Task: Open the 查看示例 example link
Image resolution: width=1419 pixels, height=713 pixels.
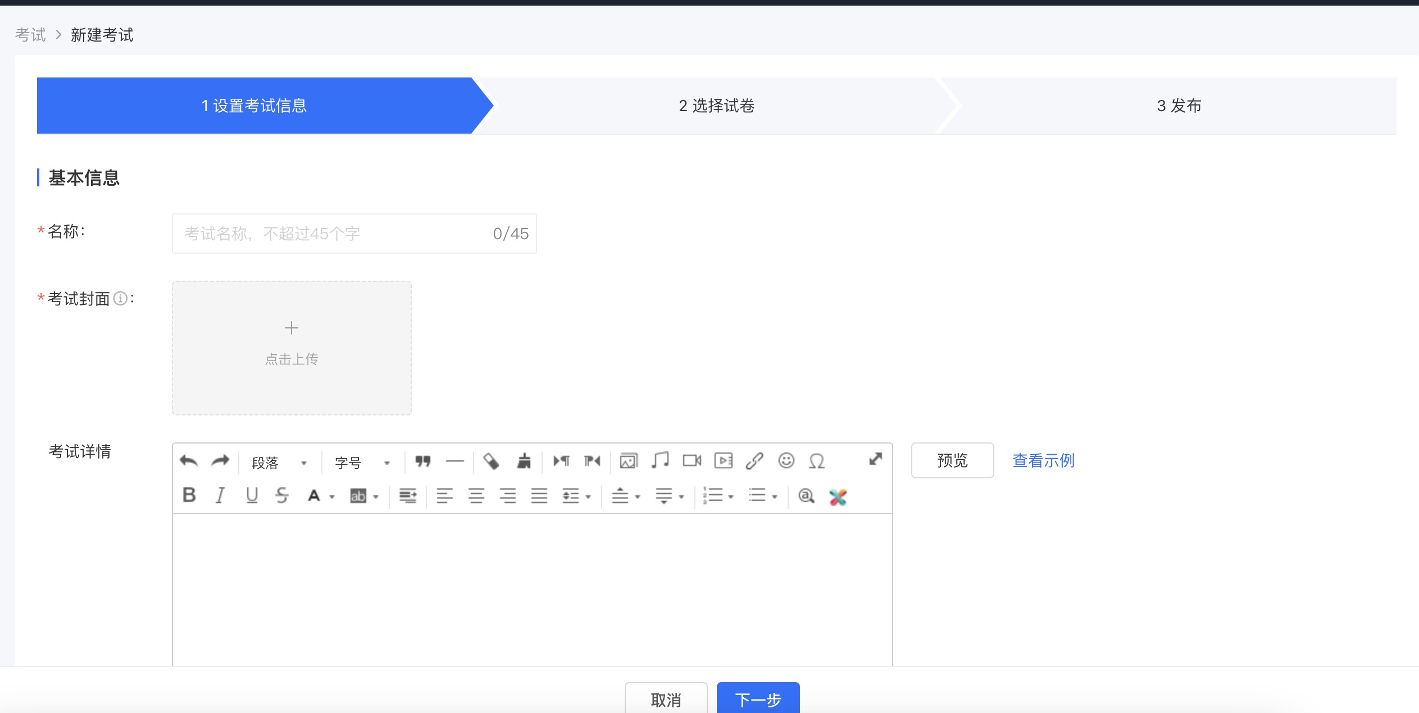Action: (x=1043, y=460)
